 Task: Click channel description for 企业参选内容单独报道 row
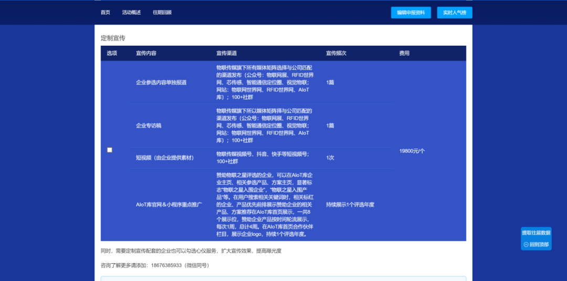(x=265, y=82)
